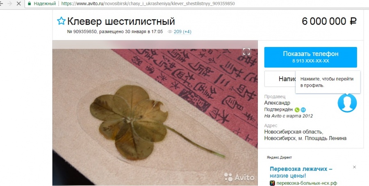This screenshot has height=186, width=369.
Task: Show seller phone number
Action: (x=310, y=57)
